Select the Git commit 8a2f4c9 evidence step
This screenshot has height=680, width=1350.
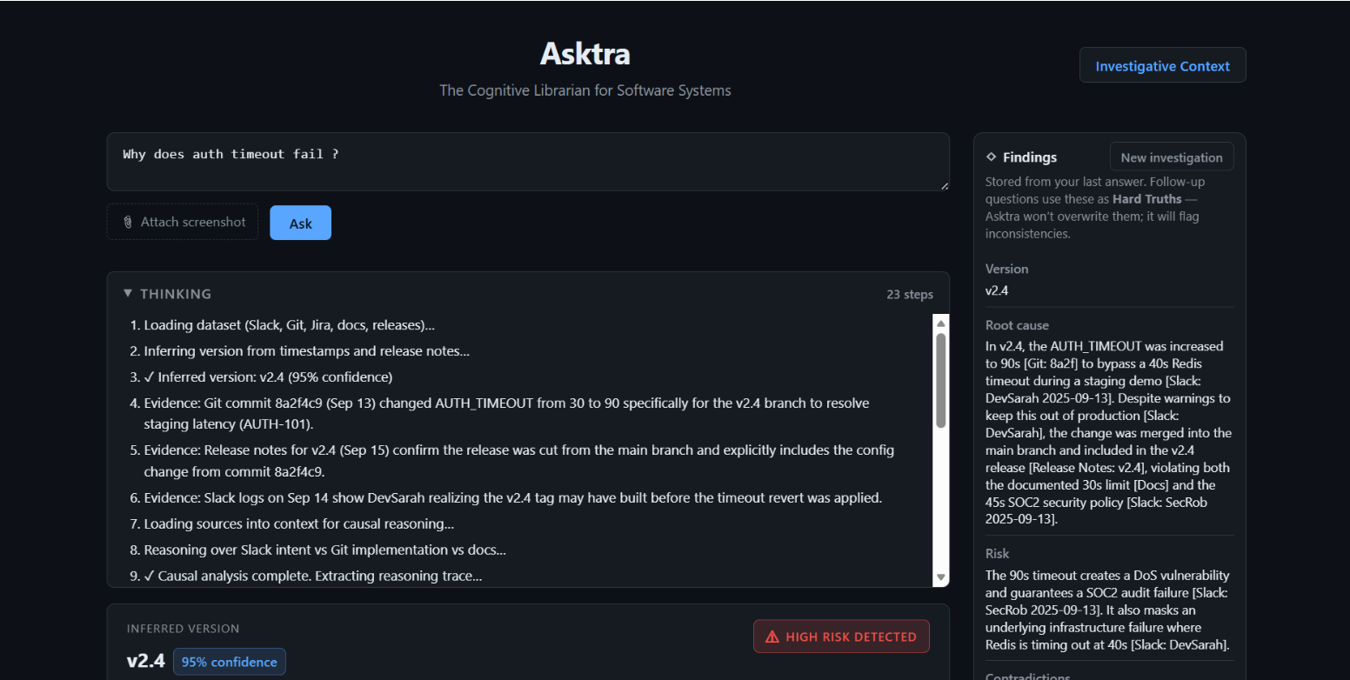(513, 414)
